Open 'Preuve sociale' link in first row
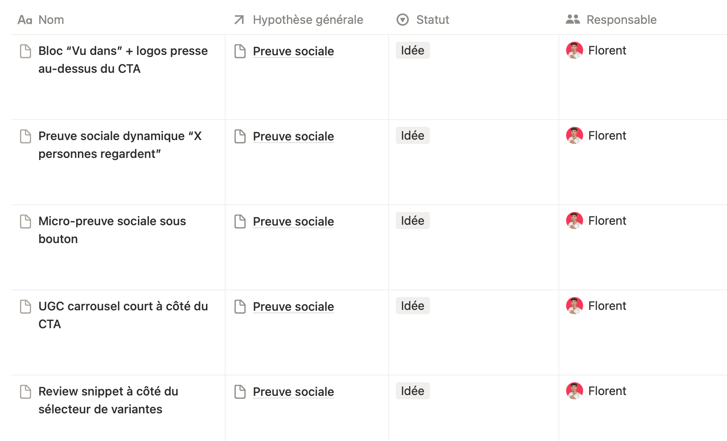The height and width of the screenshot is (441, 727). (x=293, y=51)
